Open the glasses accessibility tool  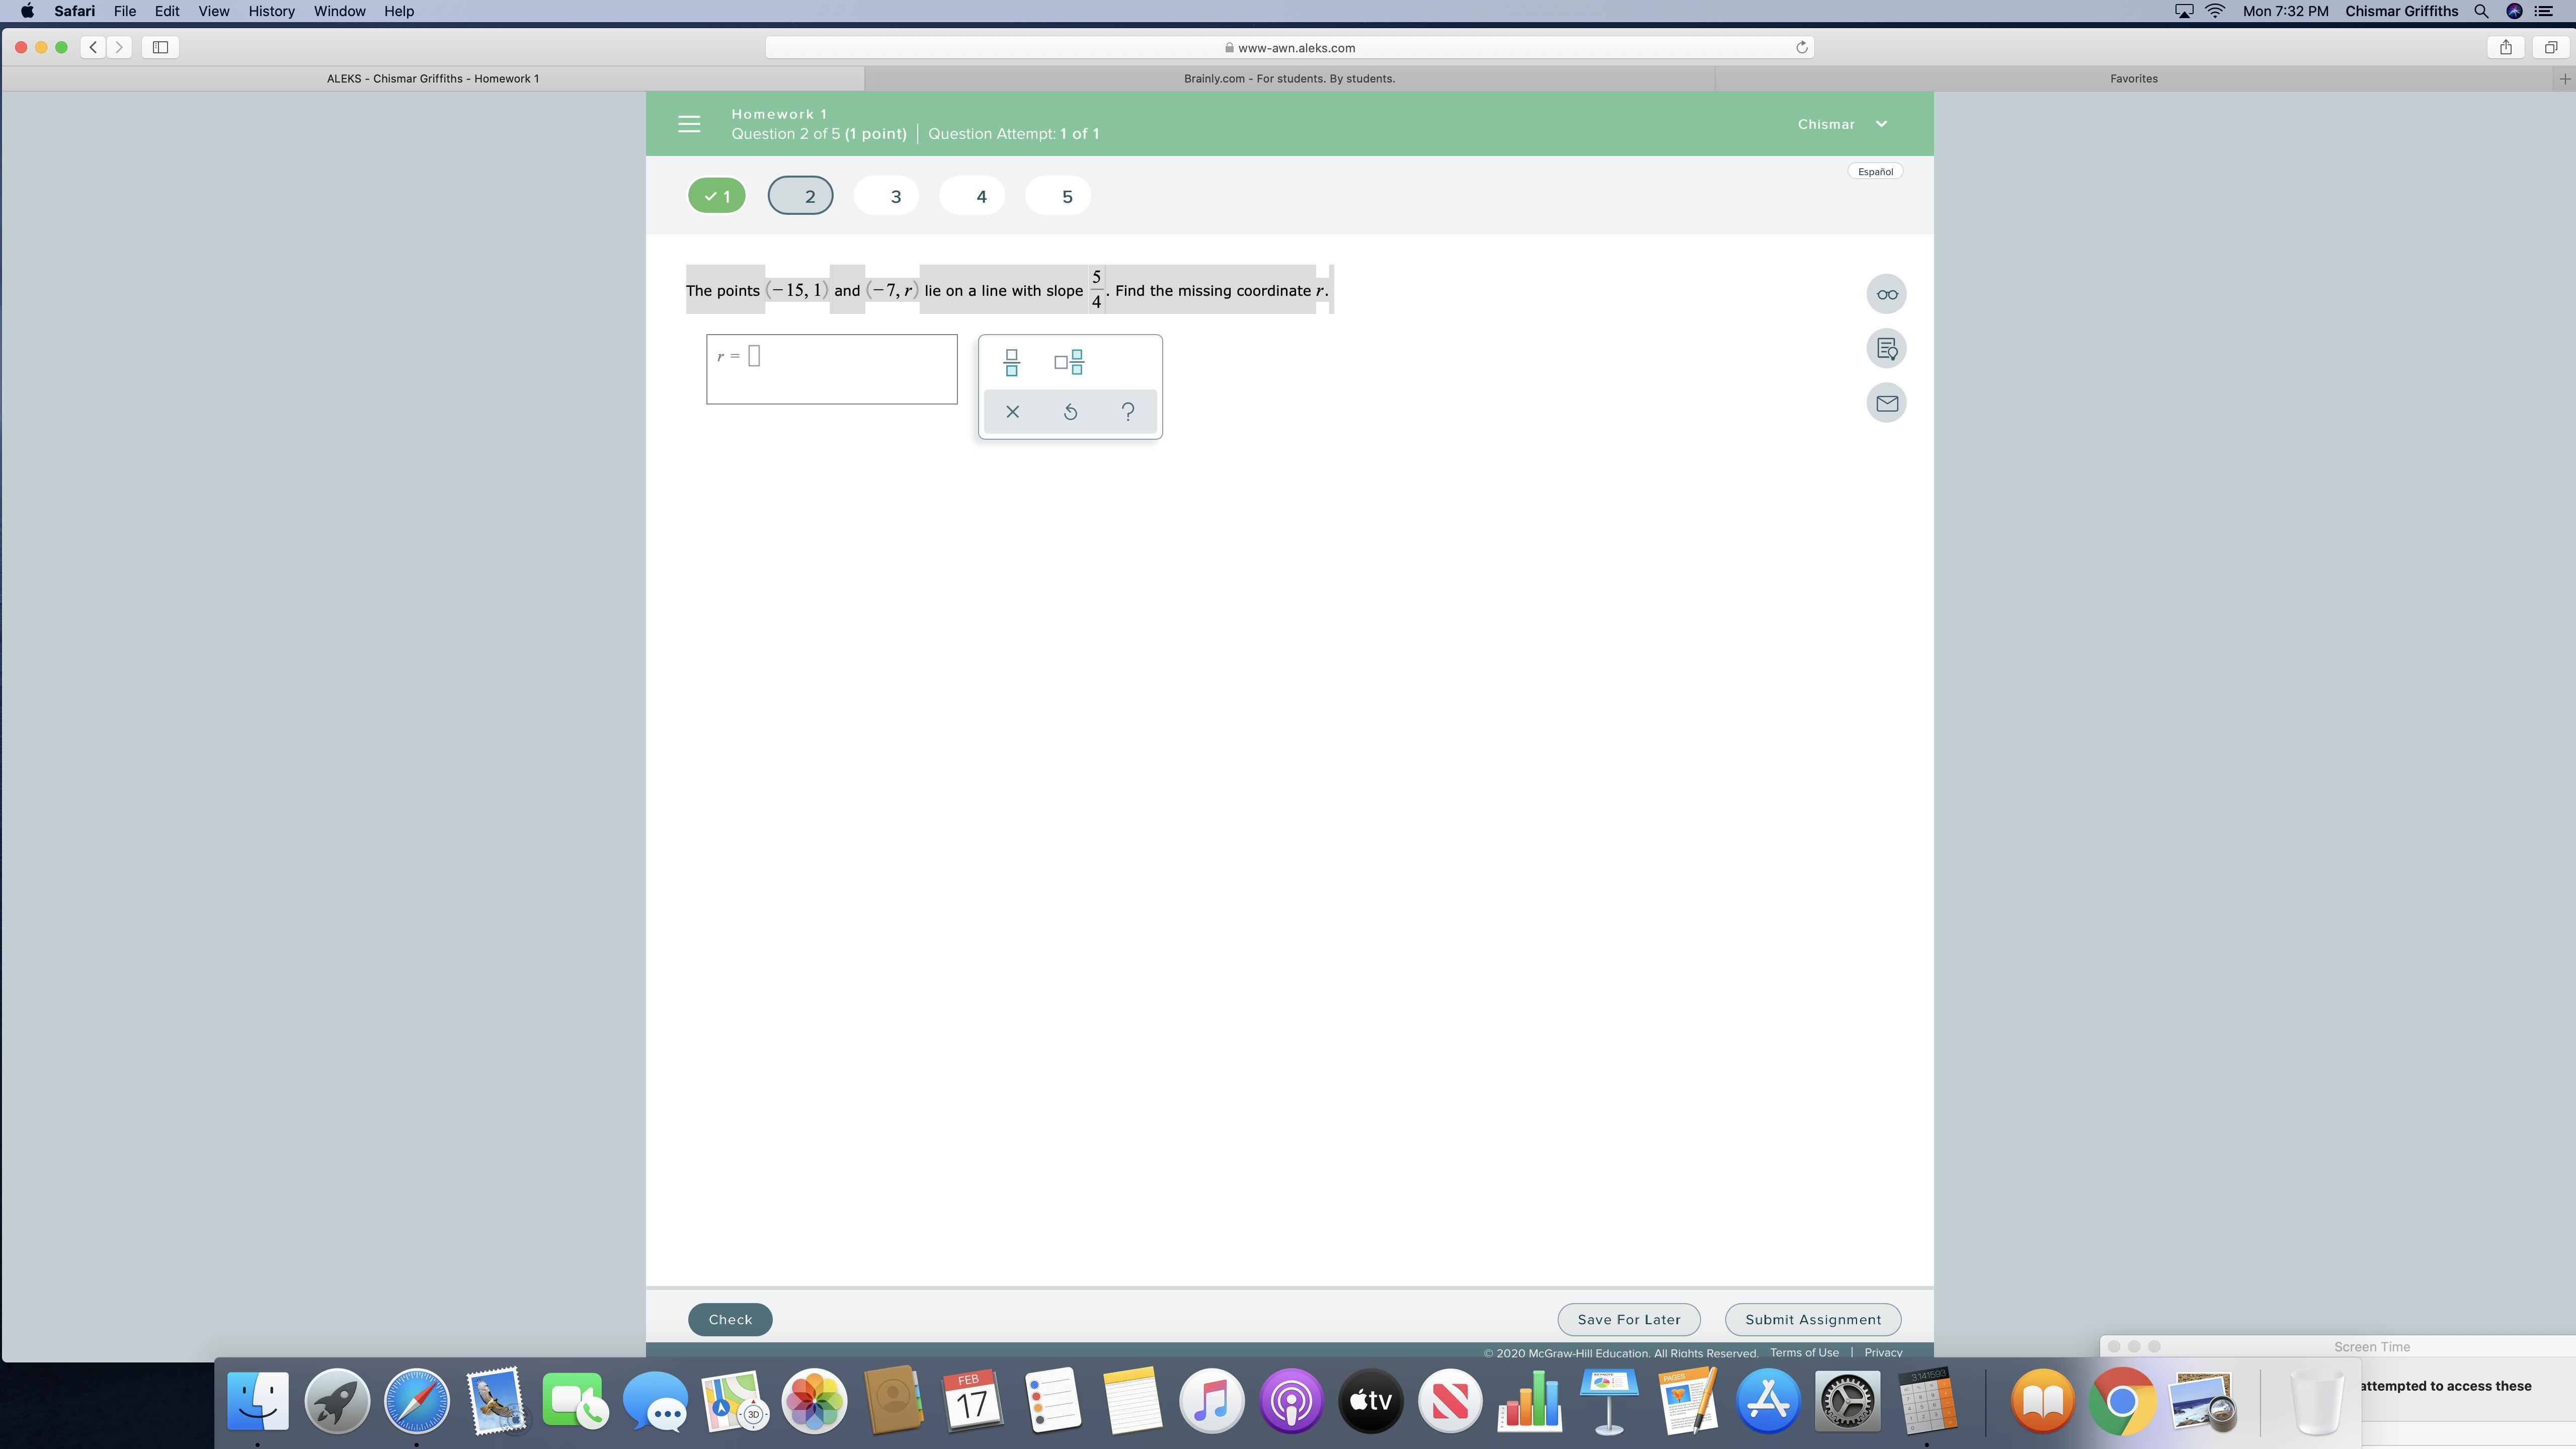1886,294
